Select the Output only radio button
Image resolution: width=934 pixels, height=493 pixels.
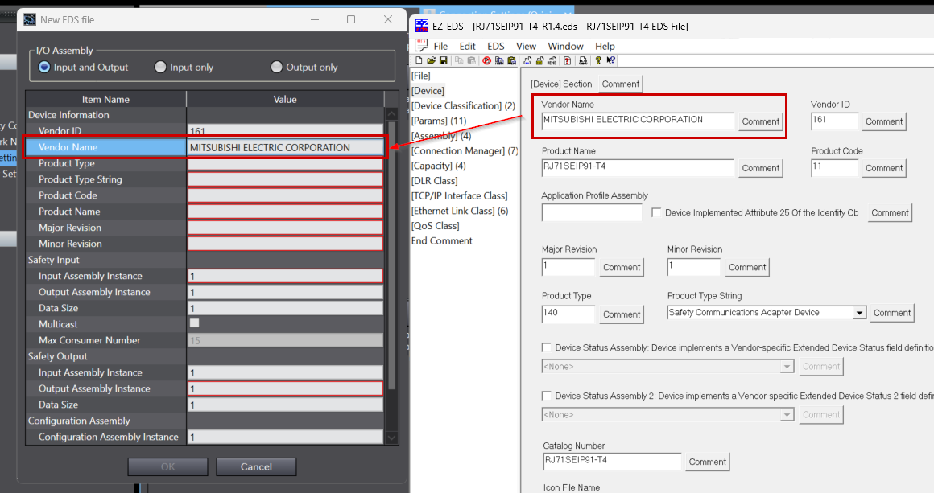[276, 68]
